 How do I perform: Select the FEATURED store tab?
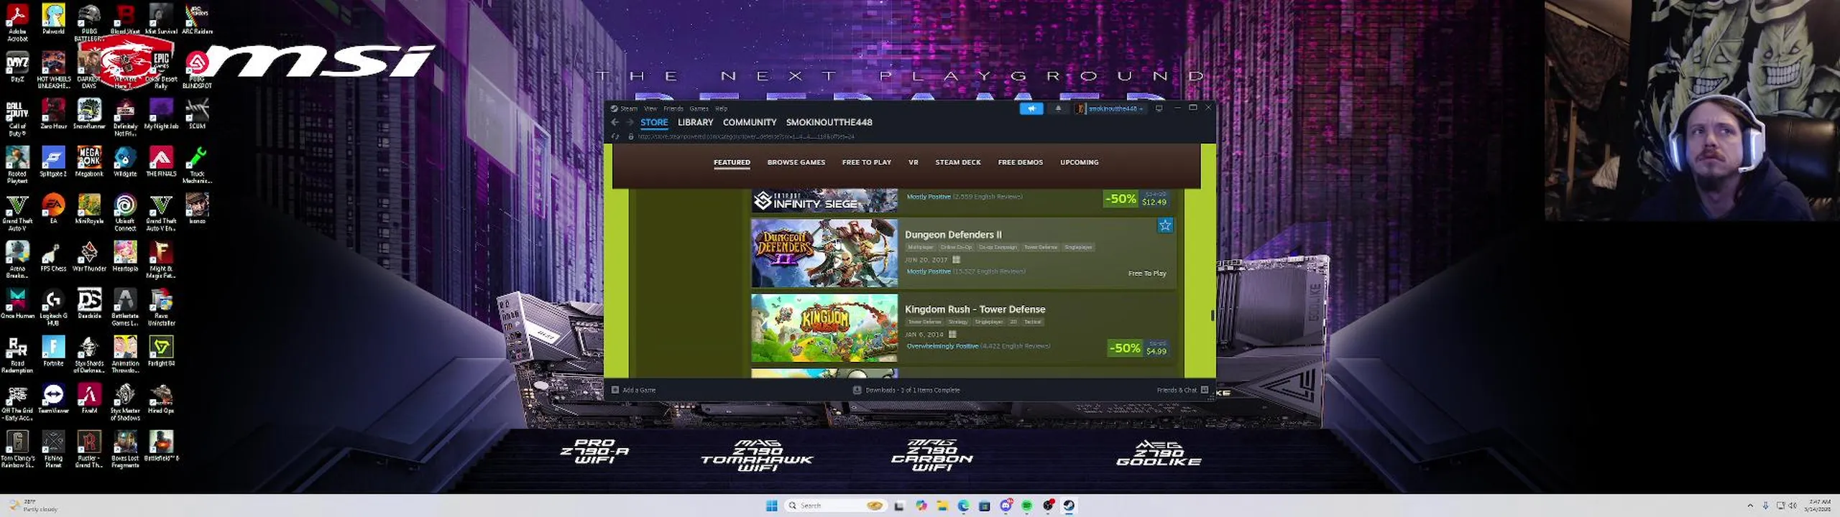(732, 162)
